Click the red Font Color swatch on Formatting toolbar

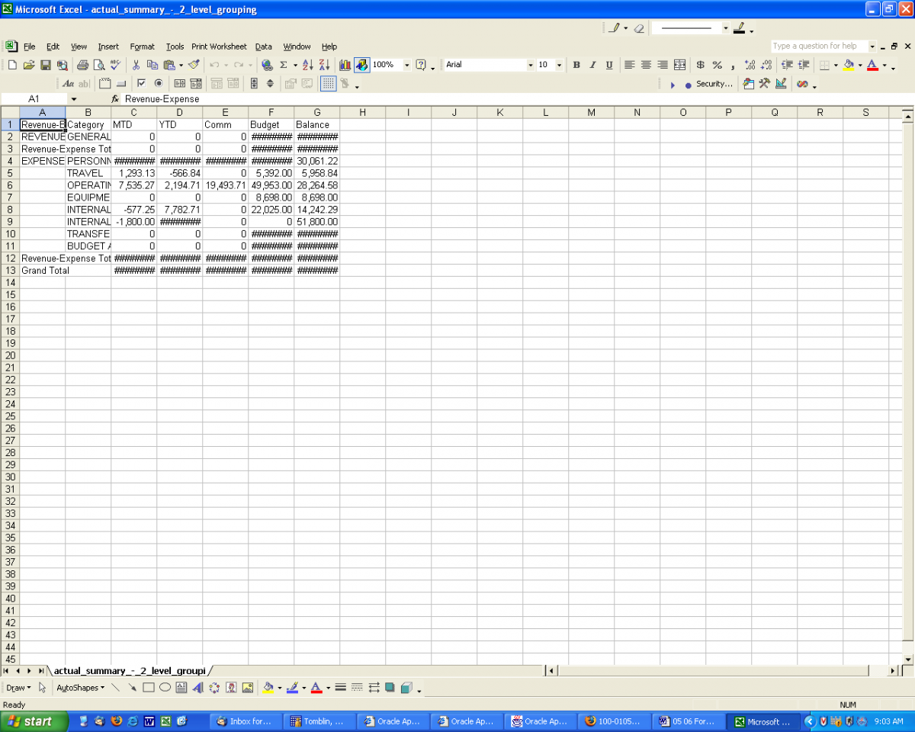click(x=873, y=66)
